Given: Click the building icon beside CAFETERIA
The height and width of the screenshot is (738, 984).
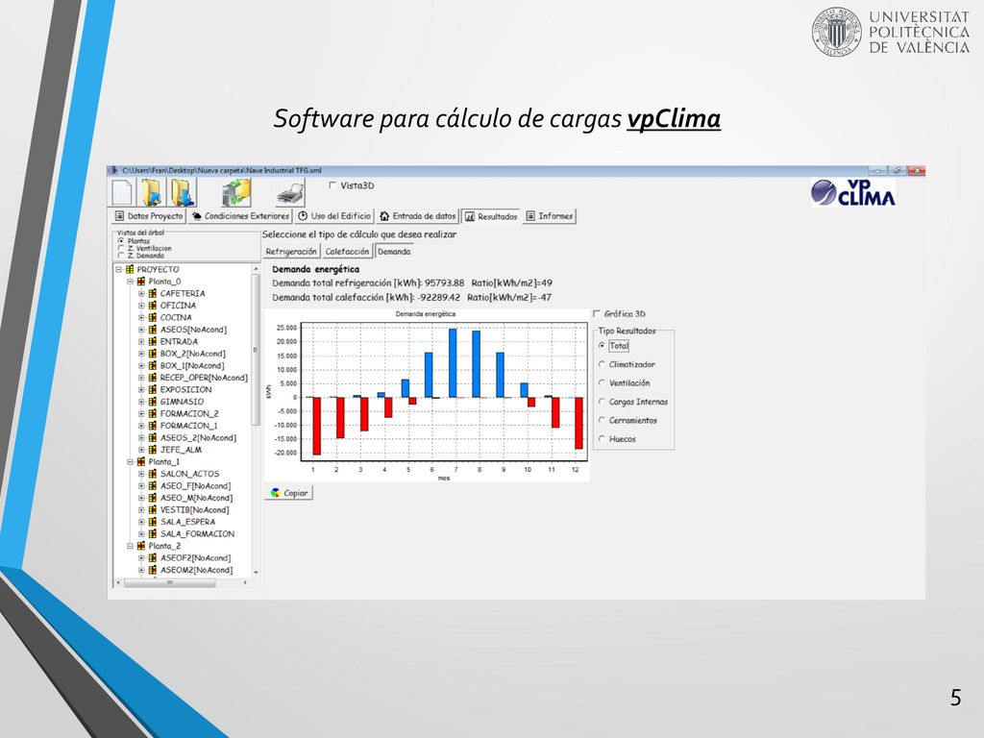Looking at the screenshot, I should (153, 293).
